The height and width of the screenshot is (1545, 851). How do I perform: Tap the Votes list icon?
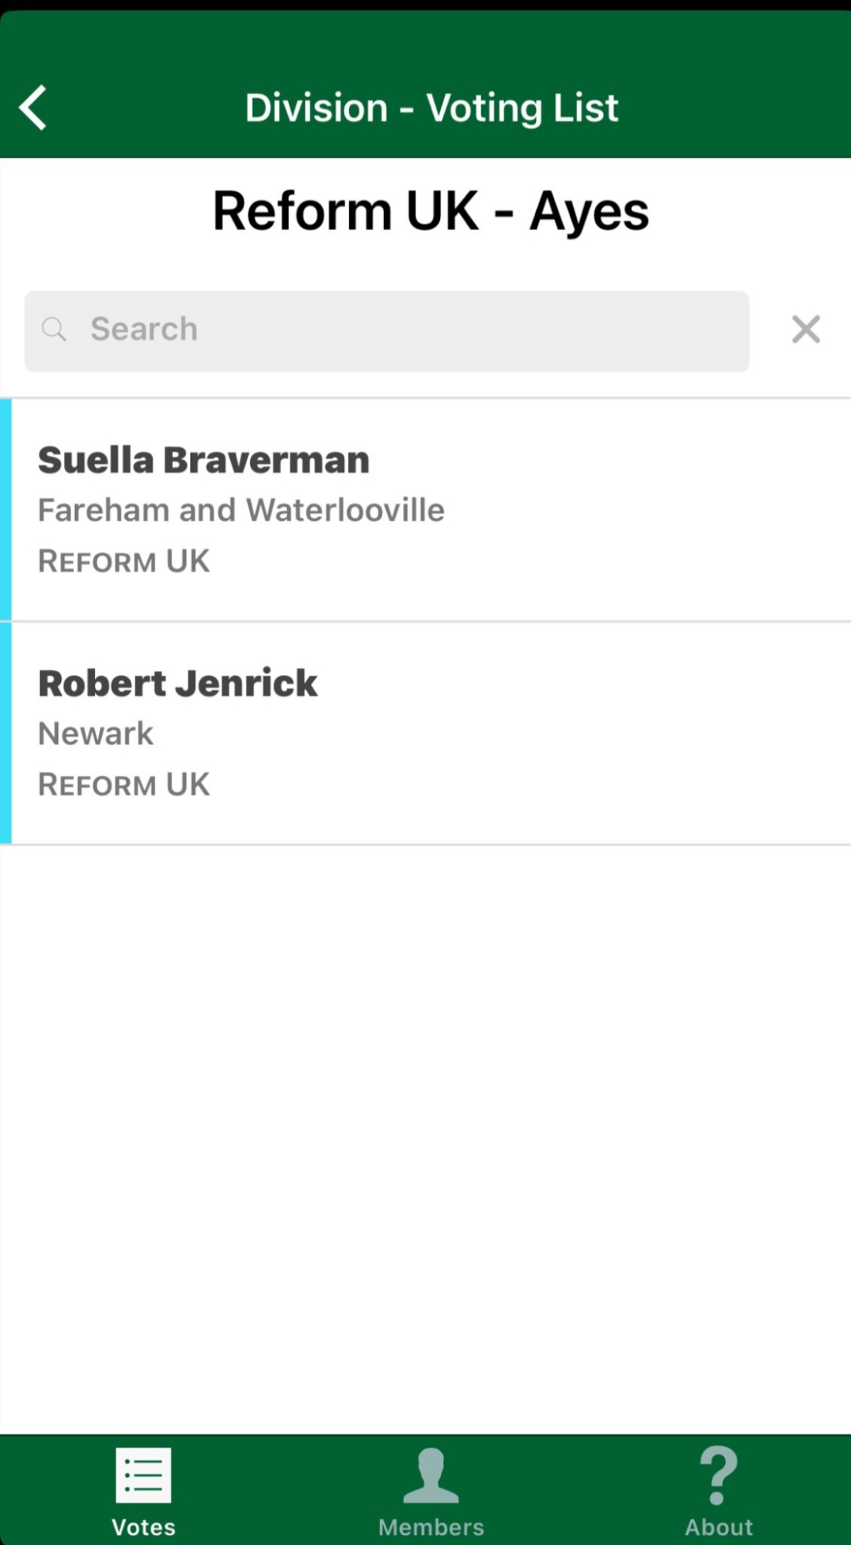click(x=144, y=1475)
